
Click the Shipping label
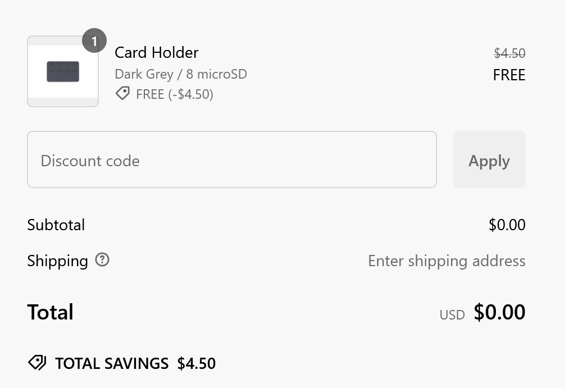click(57, 261)
